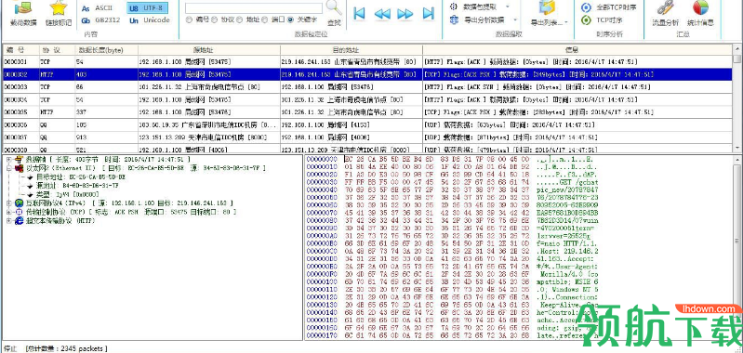
Task: Sort by 数据长度(byte) column header
Action: (x=107, y=49)
